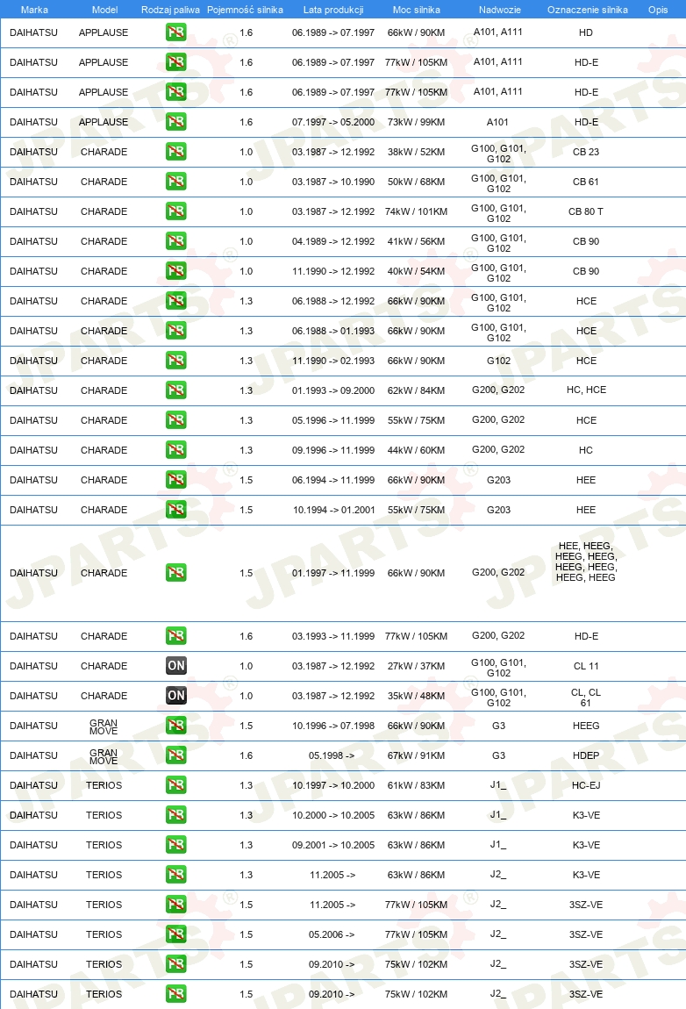The image size is (686, 1009).
Task: Click petrol icon in TERIOS 09.2001 -> 10.2005 row
Action: point(175,845)
